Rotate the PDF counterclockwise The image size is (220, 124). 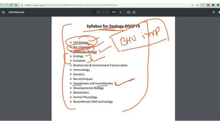134,12
